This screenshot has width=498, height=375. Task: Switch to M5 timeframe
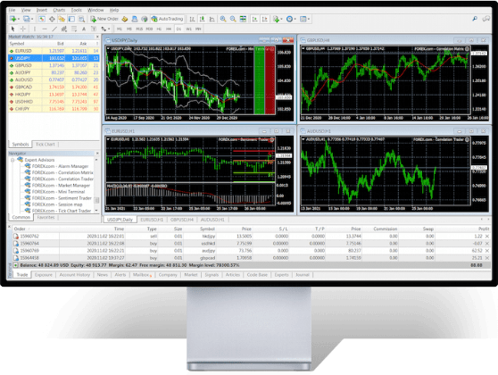[x=129, y=29]
